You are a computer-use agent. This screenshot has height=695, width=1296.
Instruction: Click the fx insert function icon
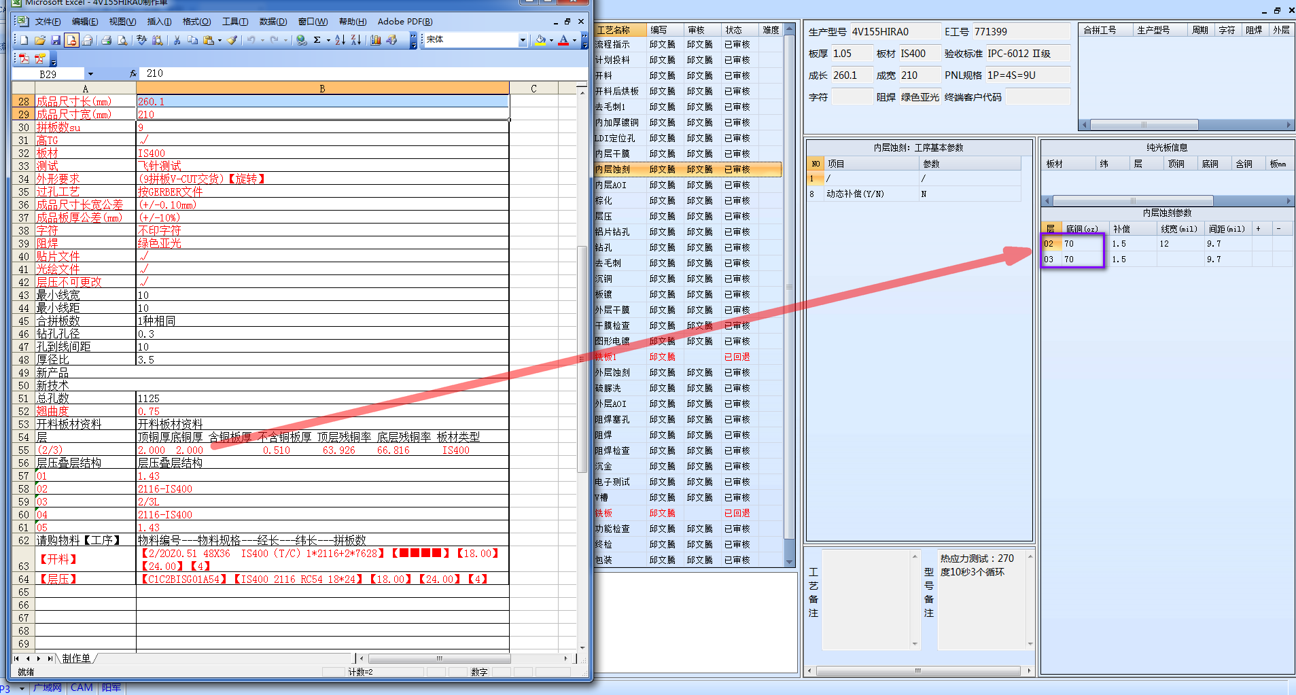click(133, 73)
